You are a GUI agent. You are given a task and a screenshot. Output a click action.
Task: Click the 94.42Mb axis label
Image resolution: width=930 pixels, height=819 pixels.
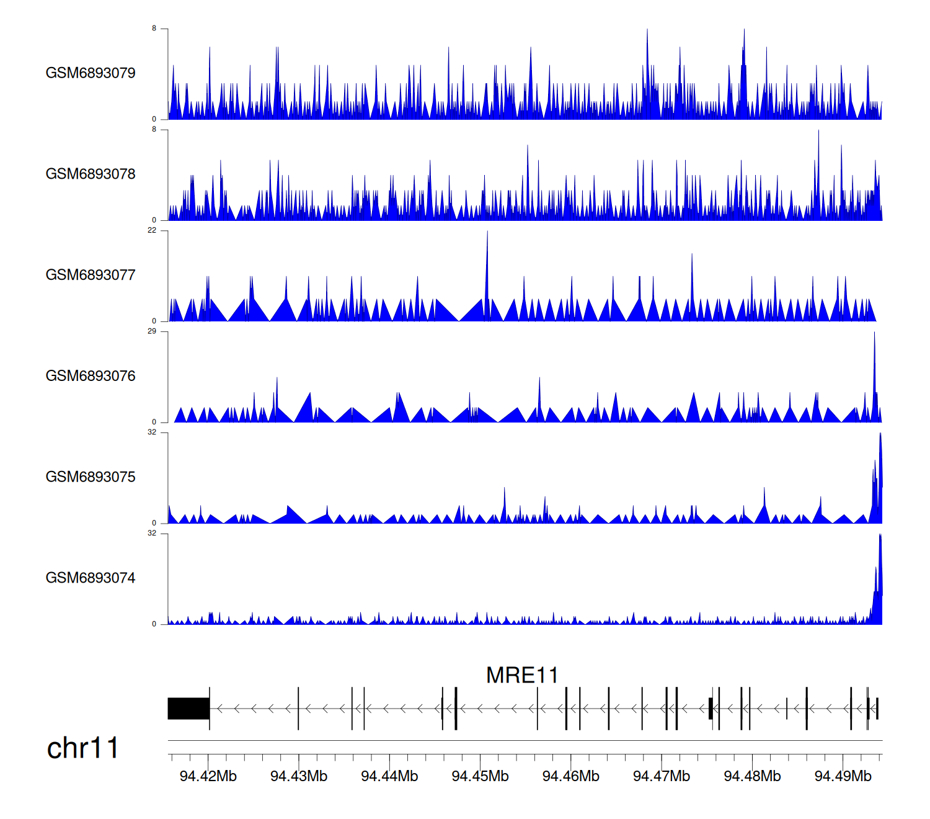point(208,776)
